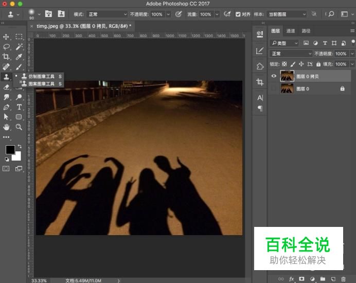Viewport: 356px width, 283px height.
Task: Create a new layer
Action: 333,279
